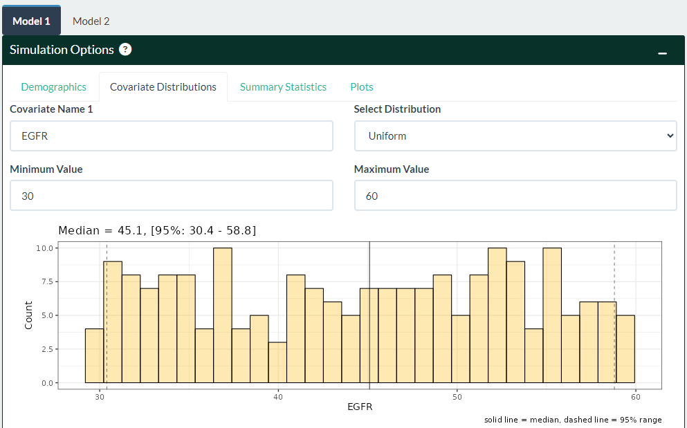Open the Demographics tab

(54, 87)
